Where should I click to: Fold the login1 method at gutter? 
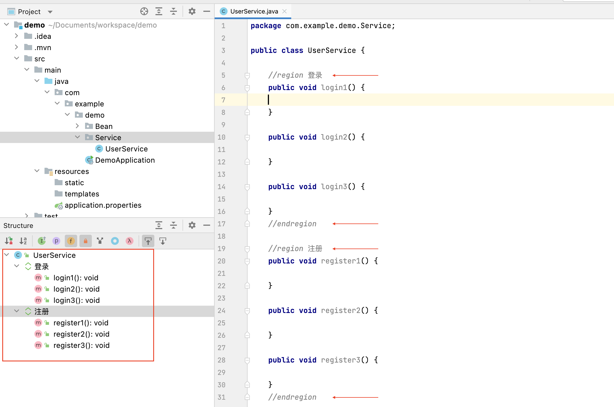point(247,88)
